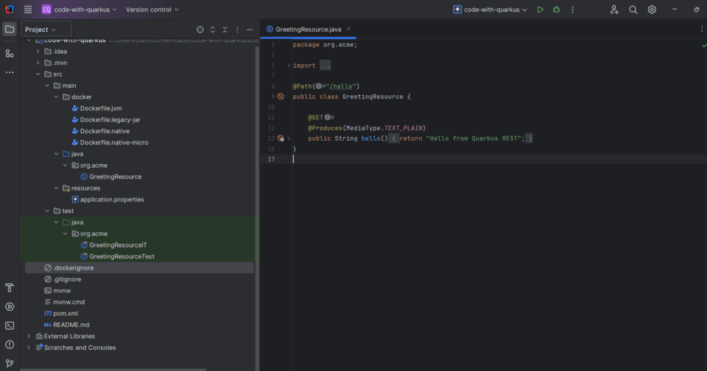Open the Structure tool window
Image resolution: width=707 pixels, height=371 pixels.
(x=10, y=54)
